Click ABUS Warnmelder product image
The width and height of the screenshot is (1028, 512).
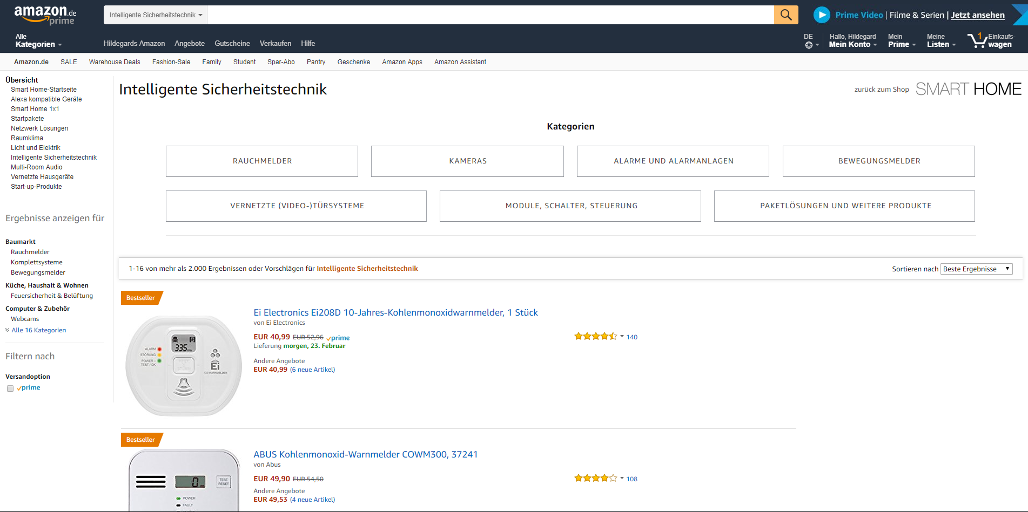tap(184, 480)
